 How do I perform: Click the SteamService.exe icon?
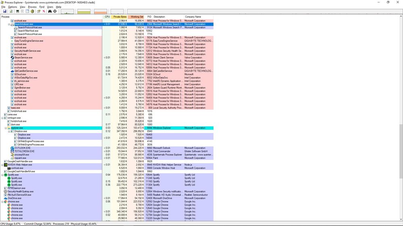tap(12, 58)
